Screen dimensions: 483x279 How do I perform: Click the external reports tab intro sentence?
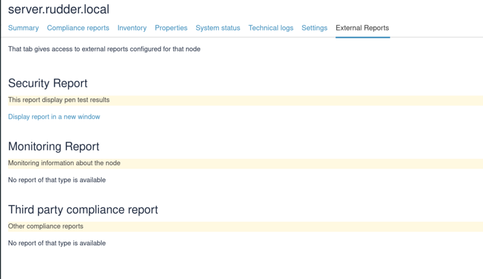(104, 49)
